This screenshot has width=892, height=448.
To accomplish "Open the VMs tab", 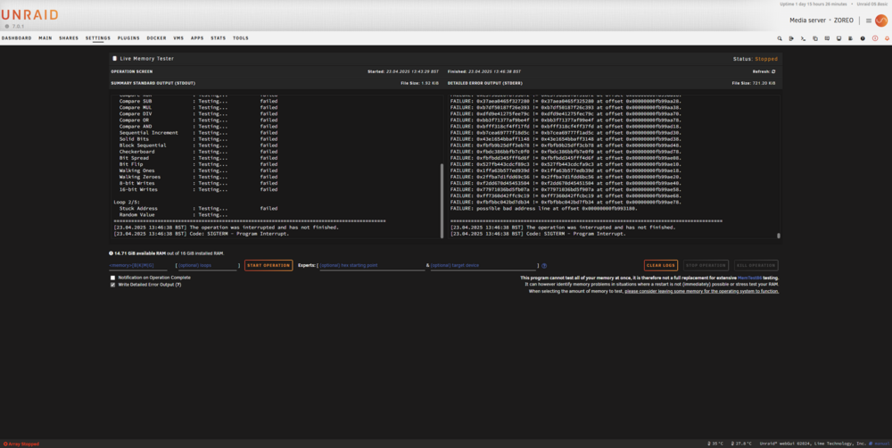I will [x=178, y=38].
